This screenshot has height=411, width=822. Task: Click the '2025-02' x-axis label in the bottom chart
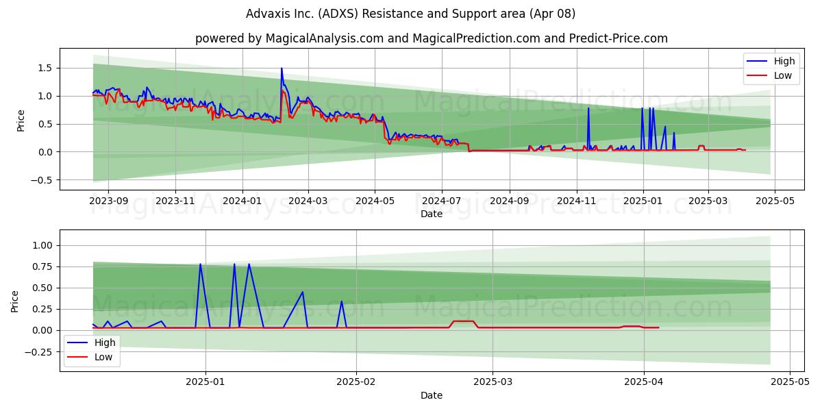tap(357, 382)
